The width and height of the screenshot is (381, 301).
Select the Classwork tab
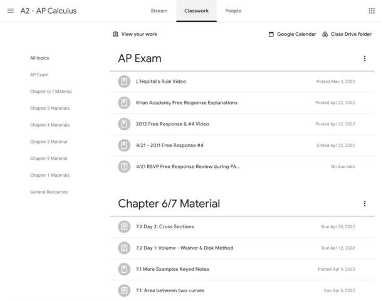tap(196, 11)
